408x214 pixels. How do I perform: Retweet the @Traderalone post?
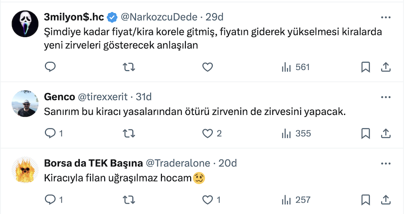coord(129,200)
